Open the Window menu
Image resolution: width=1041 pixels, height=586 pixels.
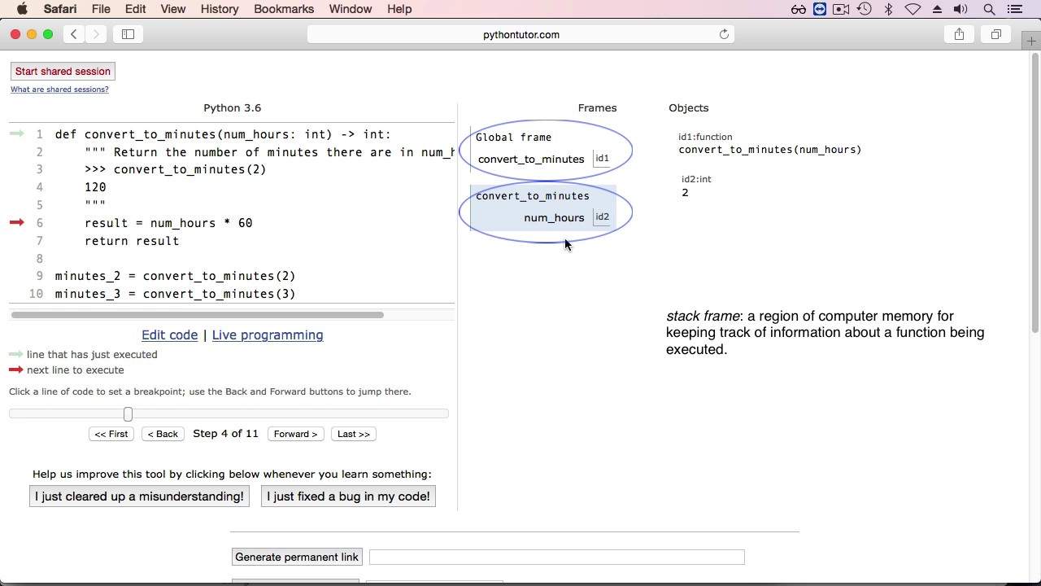point(351,9)
